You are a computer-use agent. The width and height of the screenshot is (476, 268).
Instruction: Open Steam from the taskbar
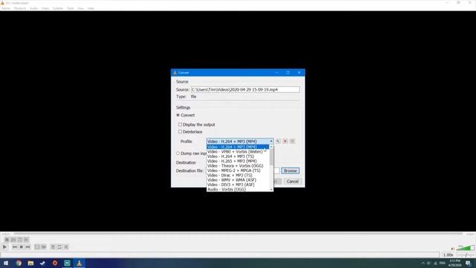pyautogui.click(x=43, y=263)
